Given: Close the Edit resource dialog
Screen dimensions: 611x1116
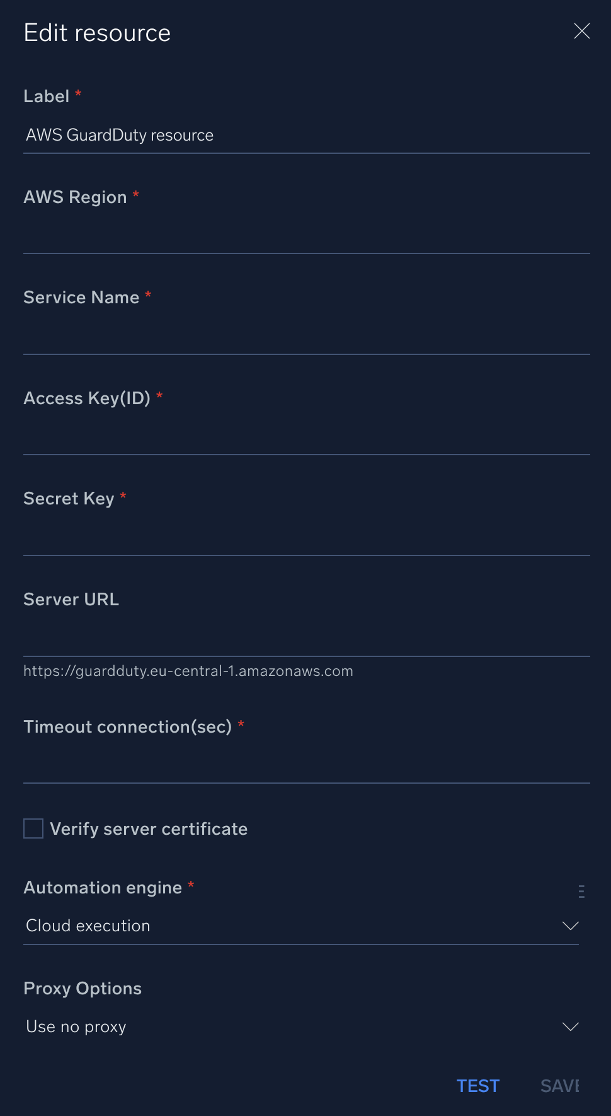Looking at the screenshot, I should (581, 31).
